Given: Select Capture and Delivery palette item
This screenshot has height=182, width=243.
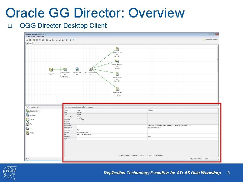Looking at the screenshot, I should (x=33, y=111).
